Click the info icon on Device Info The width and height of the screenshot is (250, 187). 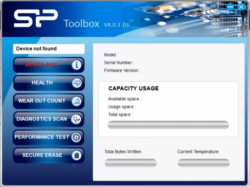pyautogui.click(x=77, y=65)
